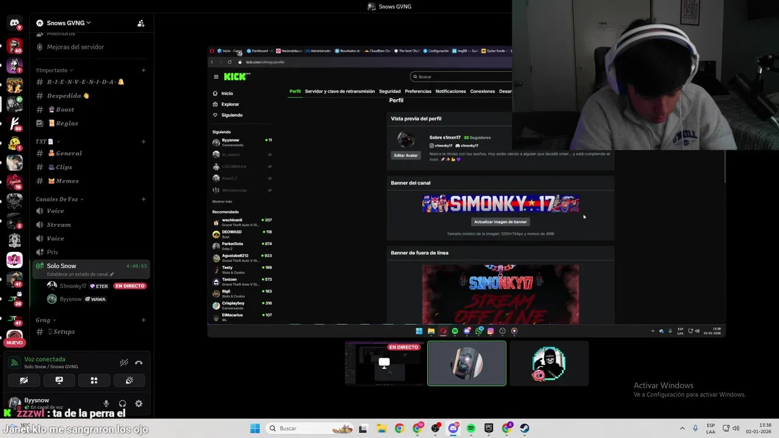Mute microphone in Discord user panel
The height and width of the screenshot is (438, 779).
tap(106, 403)
